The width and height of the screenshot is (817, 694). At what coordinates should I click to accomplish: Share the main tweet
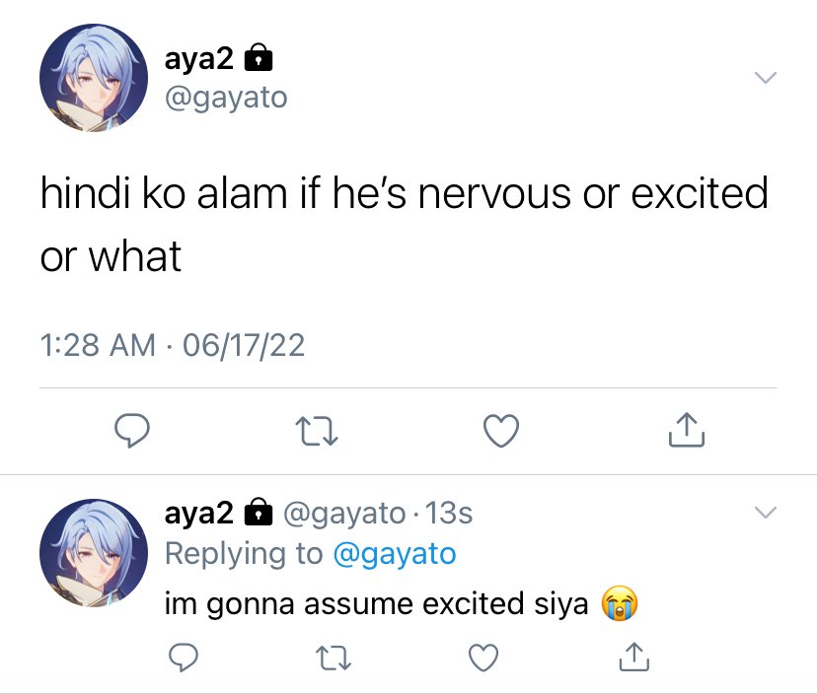point(686,430)
